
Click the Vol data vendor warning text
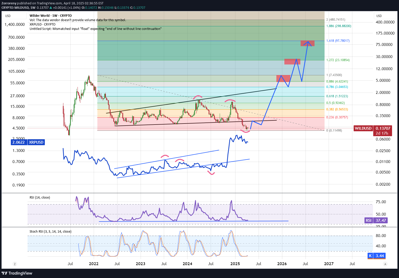tap(78, 20)
